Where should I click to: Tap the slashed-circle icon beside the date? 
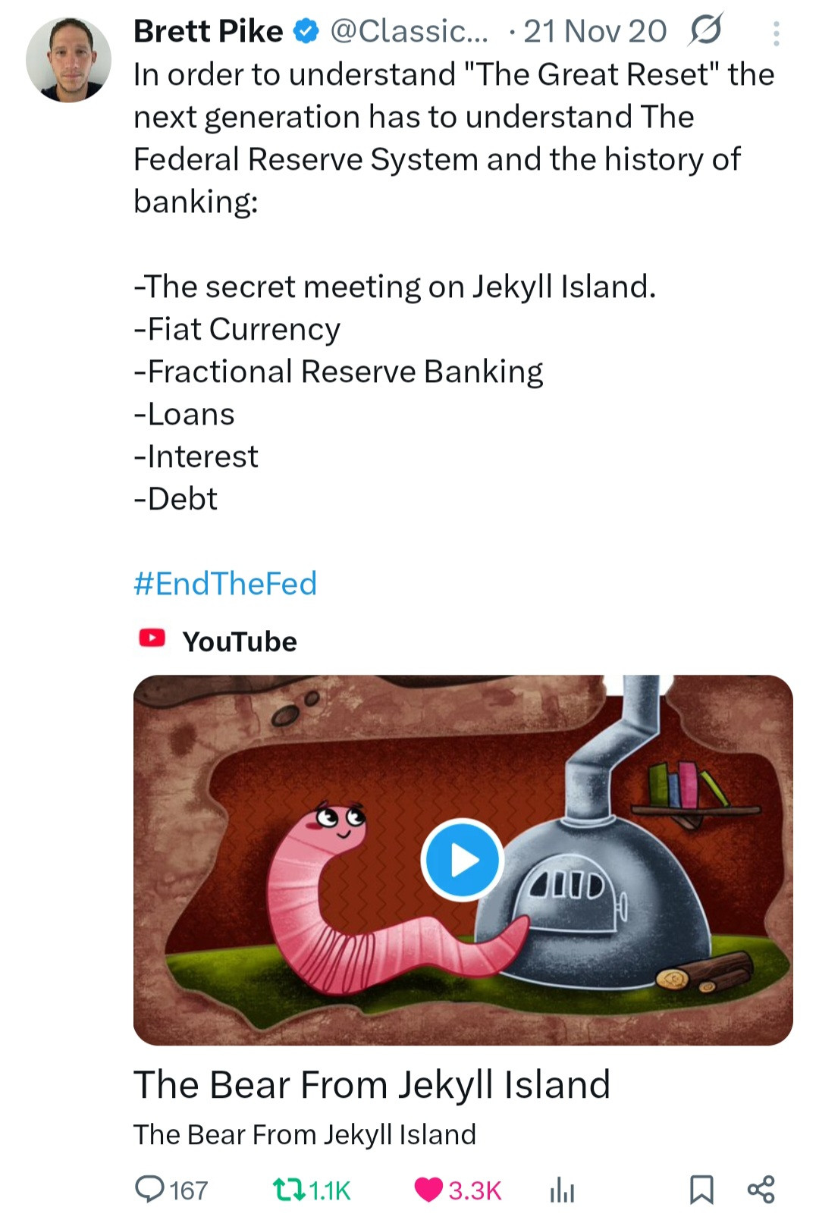tap(705, 30)
